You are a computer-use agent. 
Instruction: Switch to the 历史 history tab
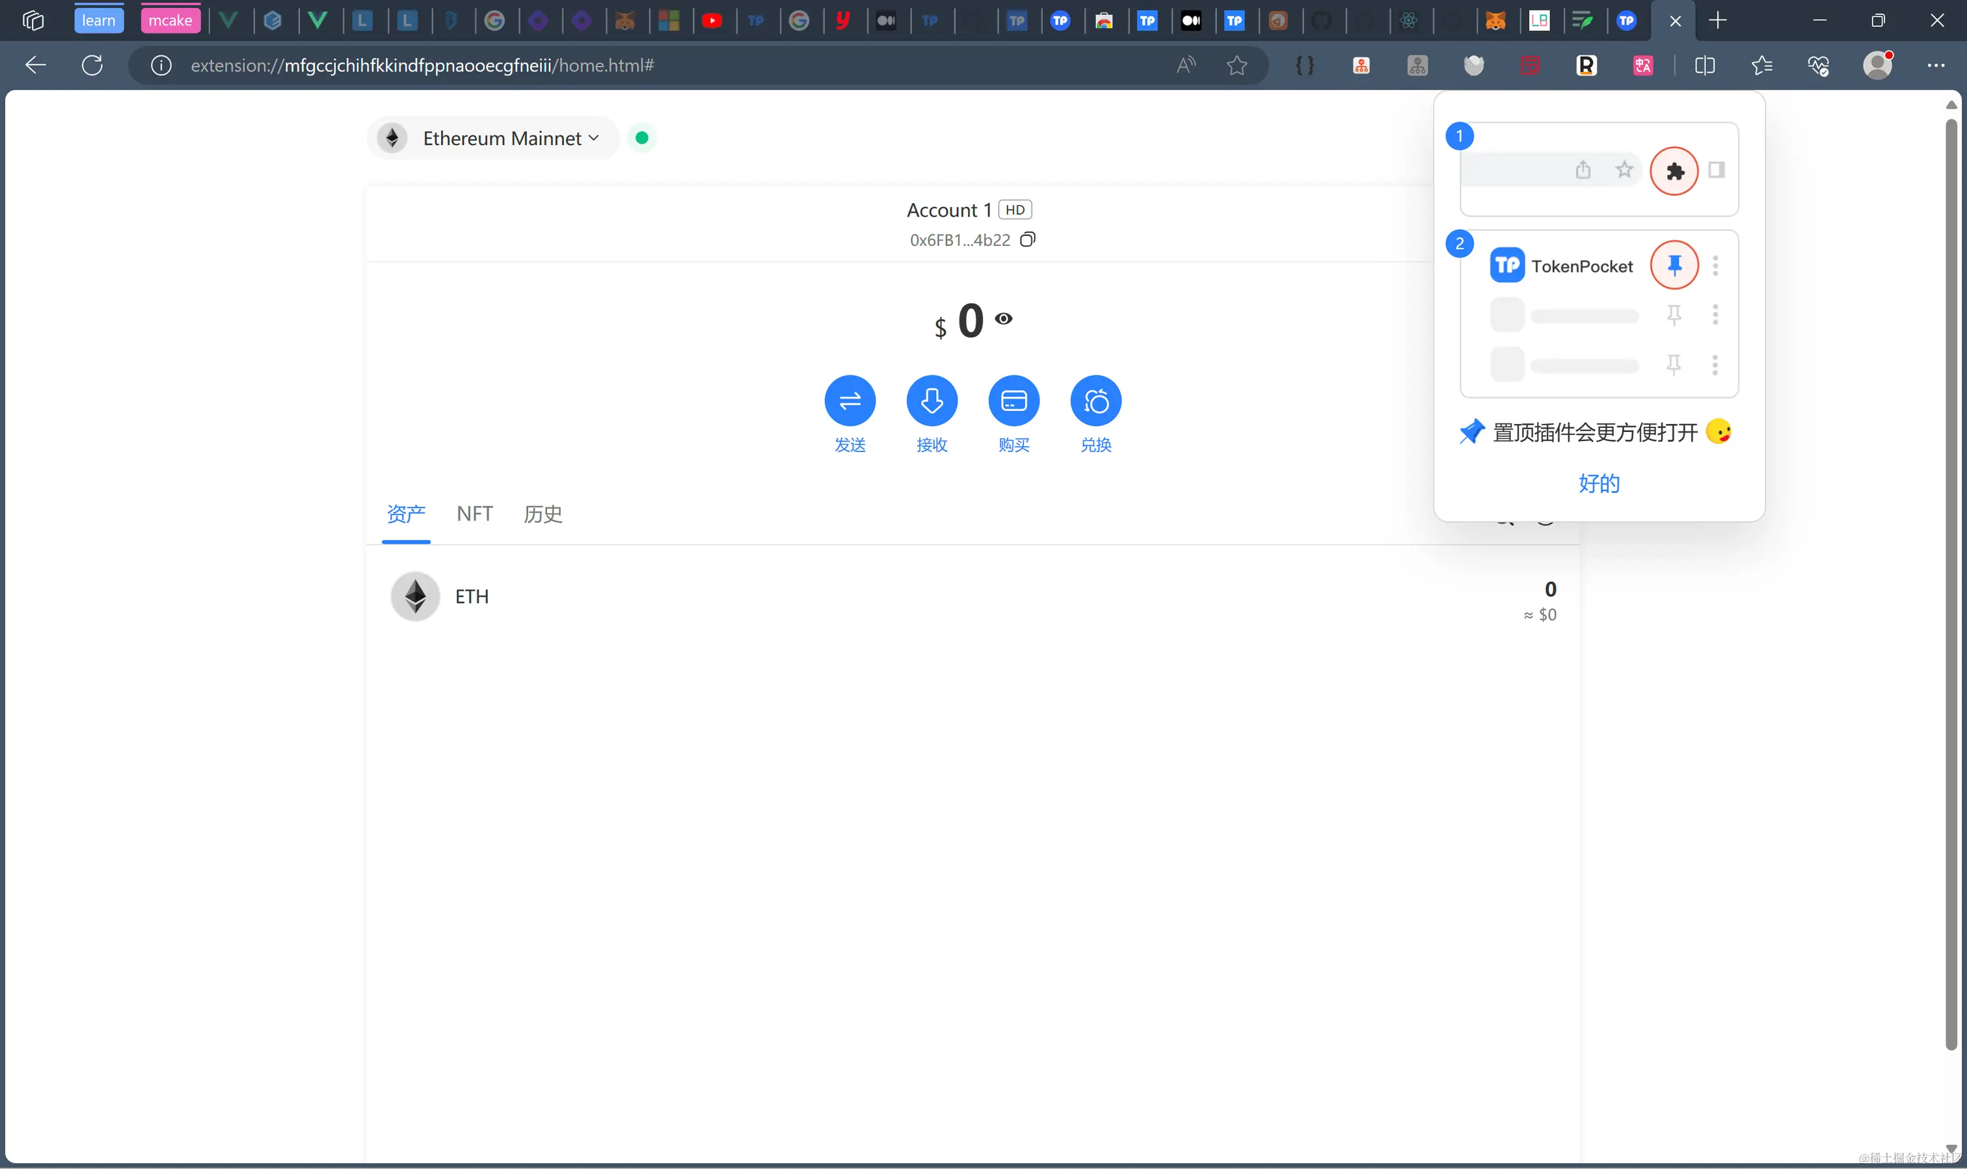542,514
